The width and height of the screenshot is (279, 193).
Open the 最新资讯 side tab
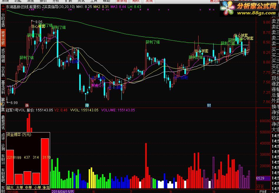point(3,122)
